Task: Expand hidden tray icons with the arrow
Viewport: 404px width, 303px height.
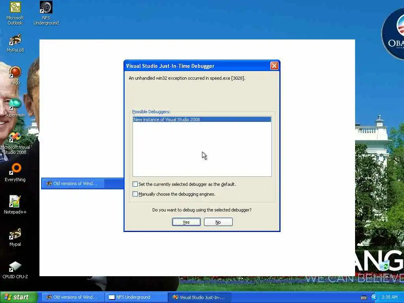Action: tap(374, 297)
